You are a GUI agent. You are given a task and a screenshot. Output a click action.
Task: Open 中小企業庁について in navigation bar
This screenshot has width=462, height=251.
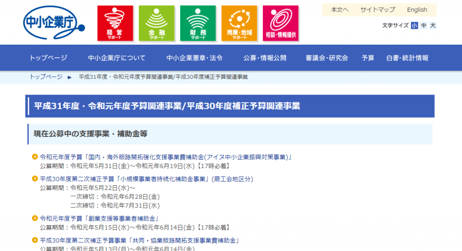point(117,58)
